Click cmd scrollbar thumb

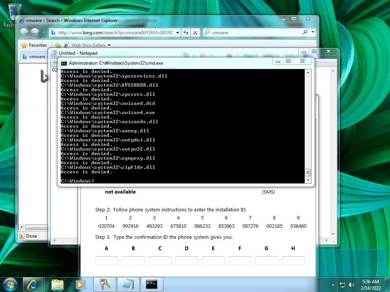[308, 172]
